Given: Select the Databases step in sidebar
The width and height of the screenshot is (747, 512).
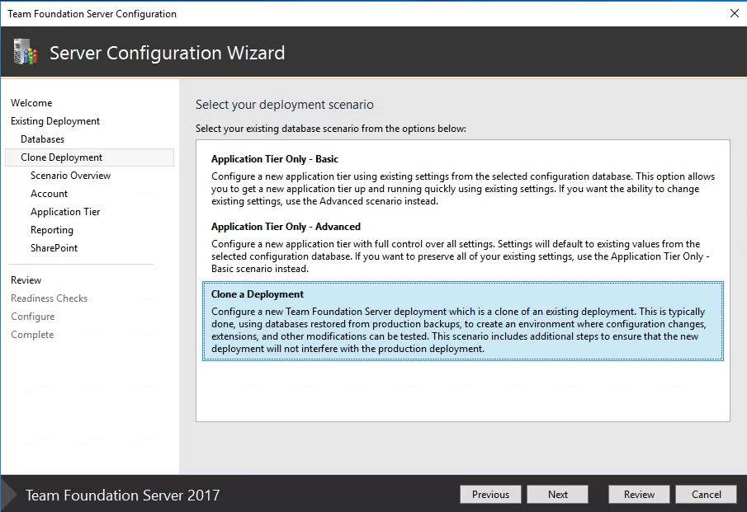Looking at the screenshot, I should point(42,139).
